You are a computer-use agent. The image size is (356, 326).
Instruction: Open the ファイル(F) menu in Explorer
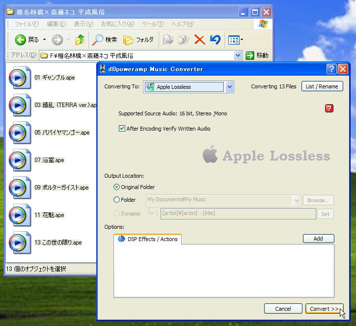tap(27, 24)
